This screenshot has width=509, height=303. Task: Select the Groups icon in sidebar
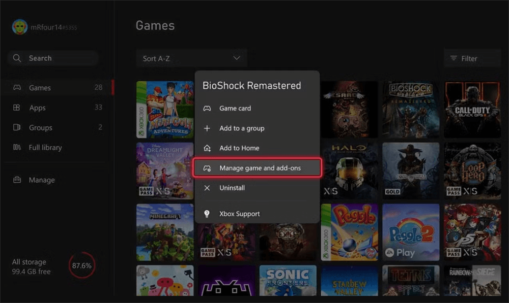pyautogui.click(x=17, y=127)
